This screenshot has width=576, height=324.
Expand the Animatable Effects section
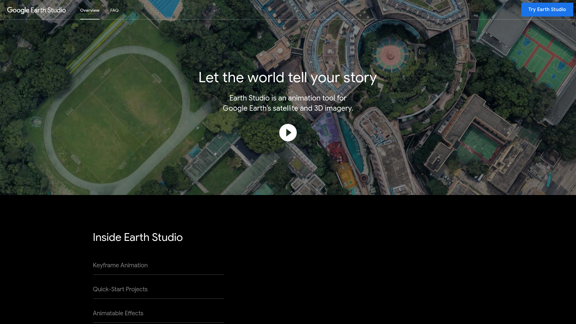coord(159,313)
